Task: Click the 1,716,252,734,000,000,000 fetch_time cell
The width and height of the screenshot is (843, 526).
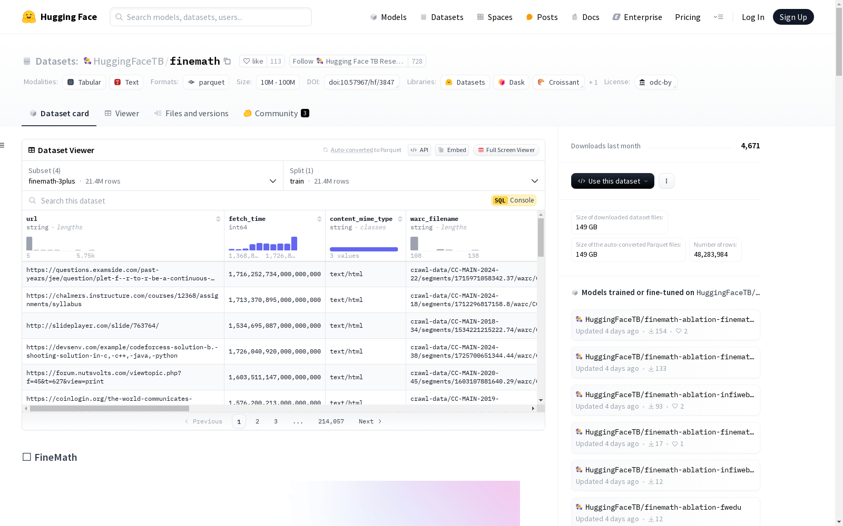Action: click(x=275, y=274)
